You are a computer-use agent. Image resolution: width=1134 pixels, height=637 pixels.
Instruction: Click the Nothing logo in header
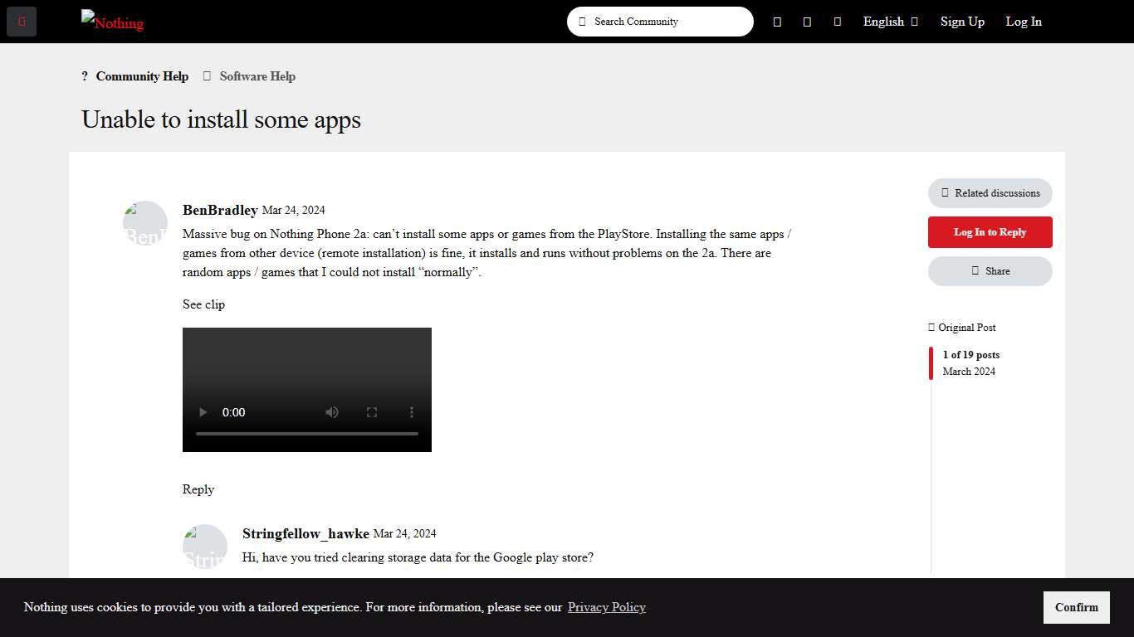(x=113, y=22)
